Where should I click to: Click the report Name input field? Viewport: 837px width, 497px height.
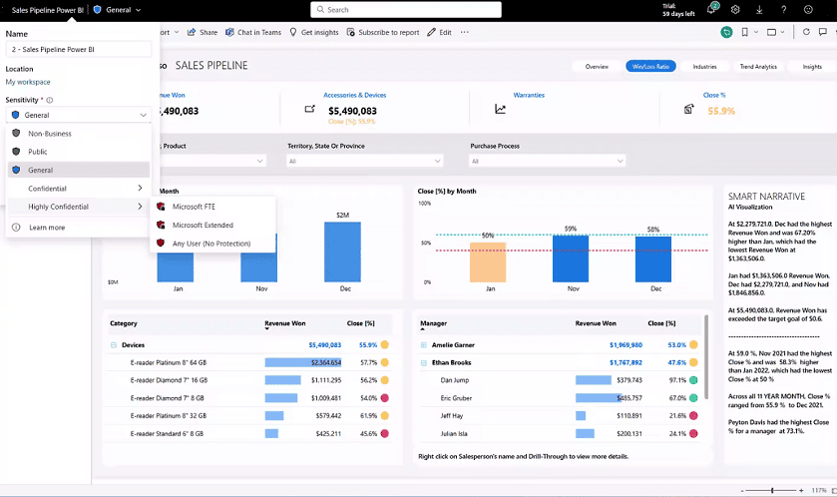79,49
